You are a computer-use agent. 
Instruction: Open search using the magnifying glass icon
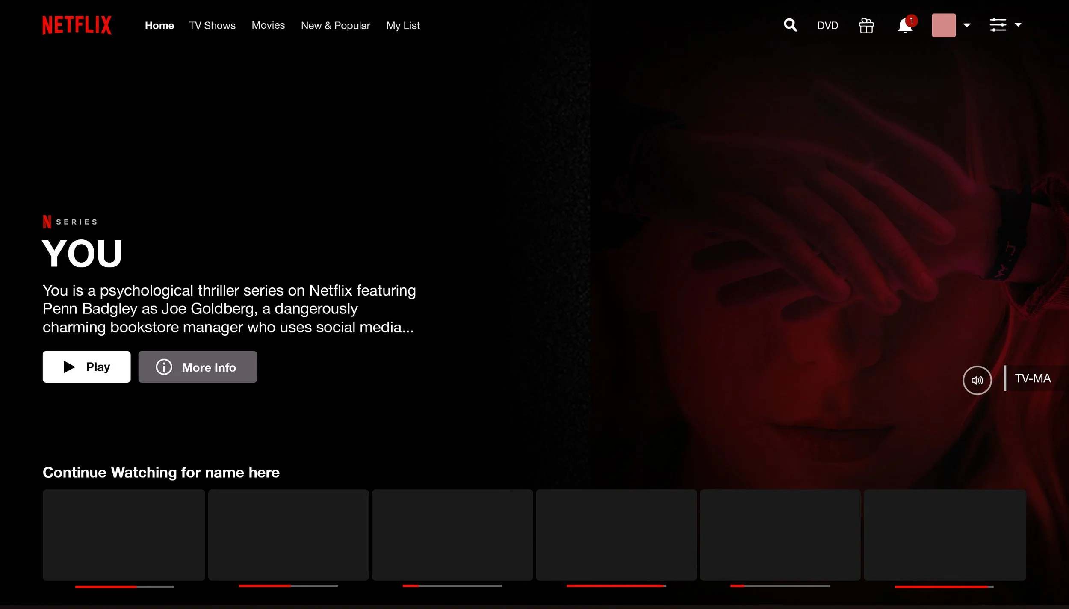click(x=790, y=25)
